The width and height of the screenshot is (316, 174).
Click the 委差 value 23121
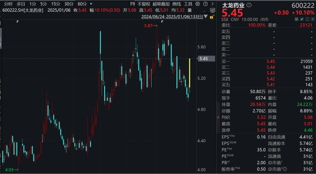(307, 25)
